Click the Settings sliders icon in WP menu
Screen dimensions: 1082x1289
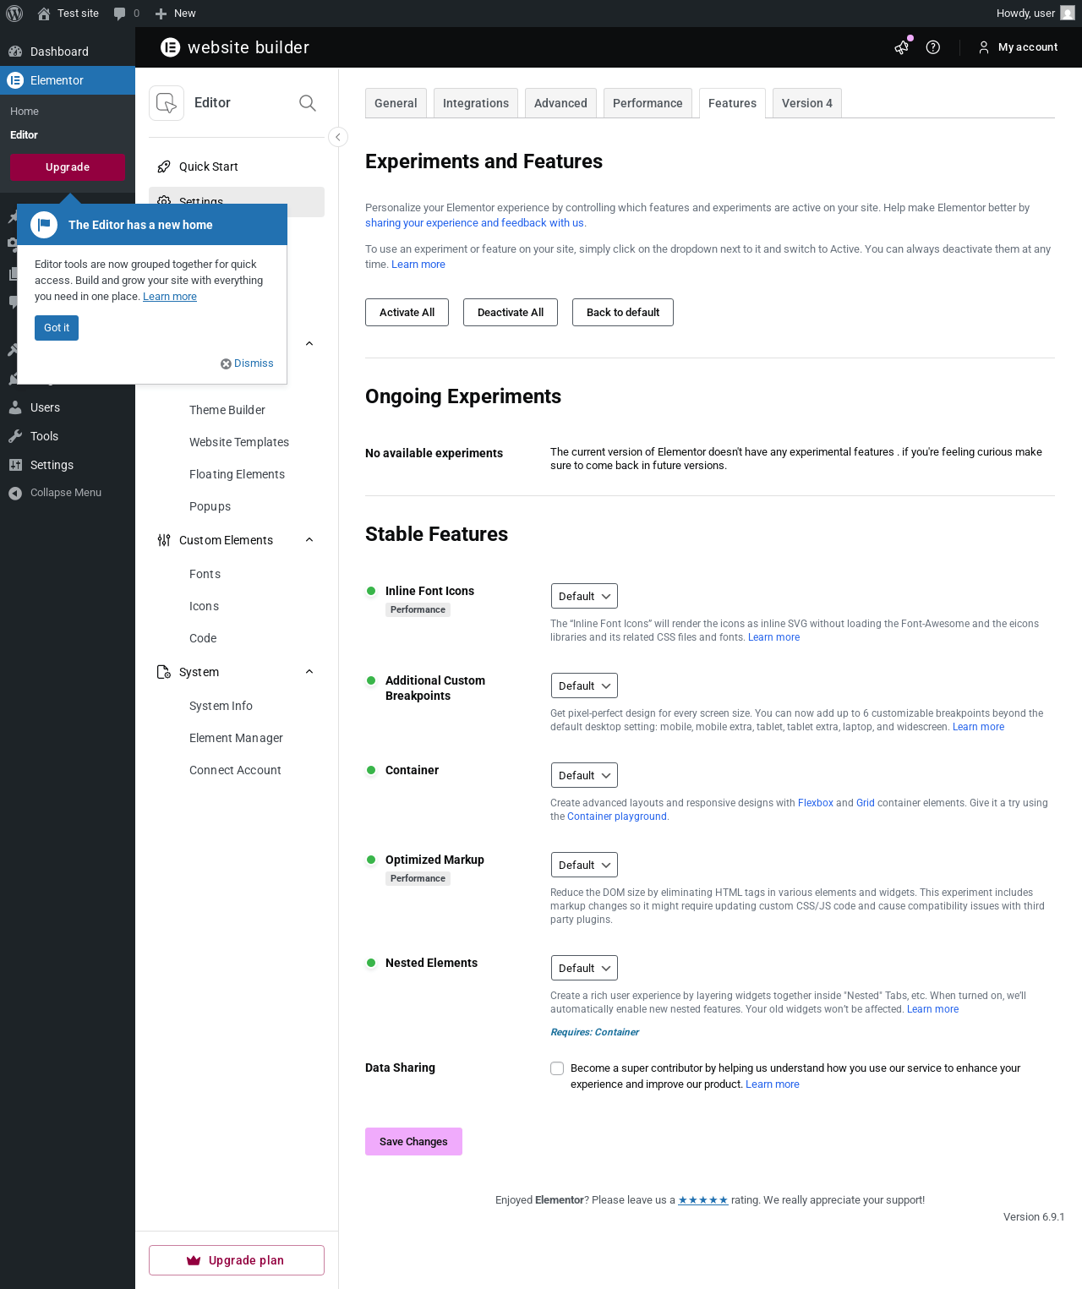(x=15, y=465)
